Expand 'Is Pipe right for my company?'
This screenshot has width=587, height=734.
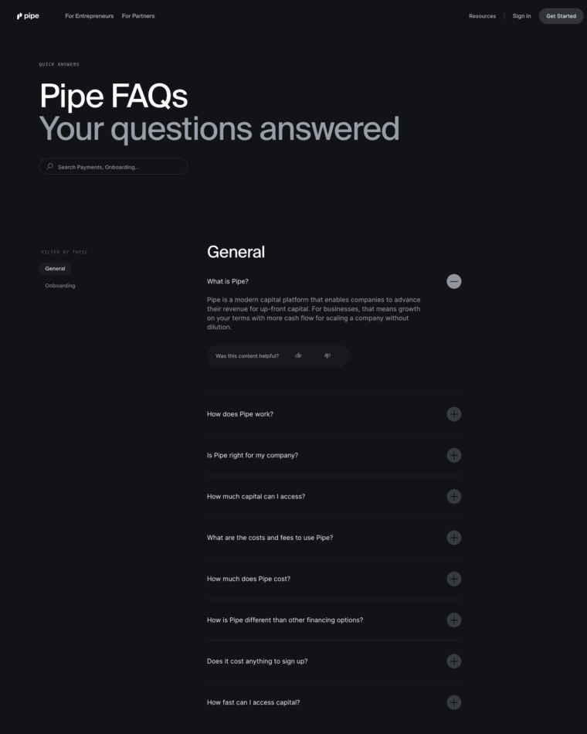pos(453,455)
